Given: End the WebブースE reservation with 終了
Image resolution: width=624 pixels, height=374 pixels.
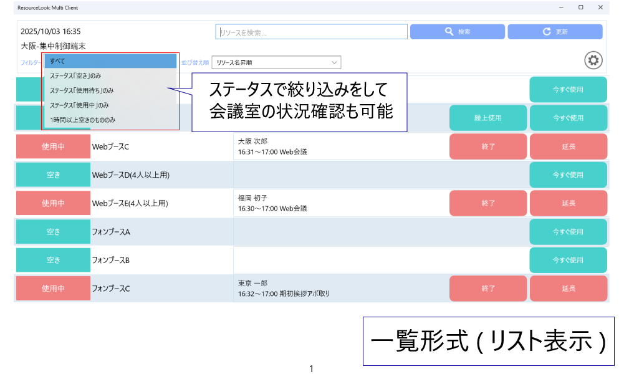Looking at the screenshot, I should (488, 203).
